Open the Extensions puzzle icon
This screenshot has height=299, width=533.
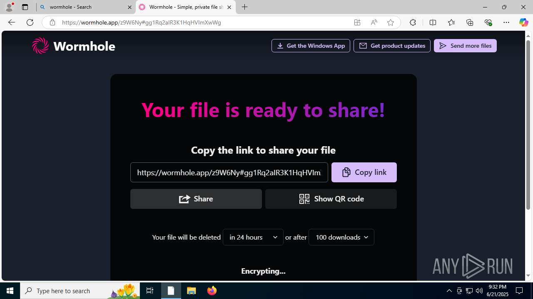[413, 22]
